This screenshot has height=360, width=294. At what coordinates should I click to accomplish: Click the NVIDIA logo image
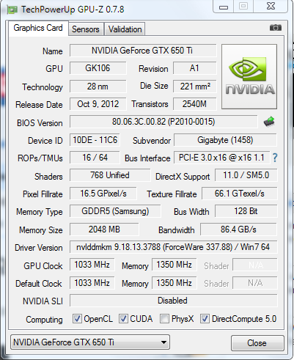coord(249,76)
